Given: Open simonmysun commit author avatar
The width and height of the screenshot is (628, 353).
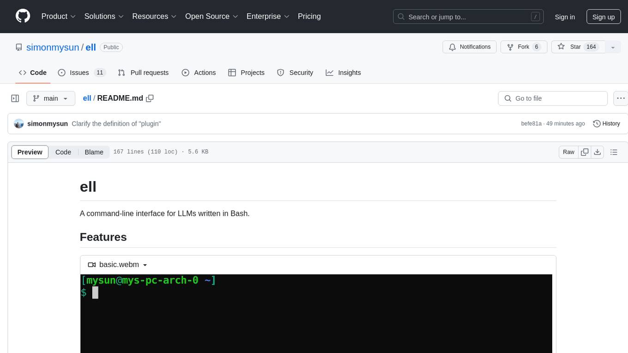Looking at the screenshot, I should 19,124.
